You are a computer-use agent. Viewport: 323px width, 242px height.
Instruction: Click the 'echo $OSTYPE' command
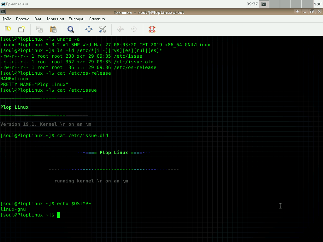click(x=74, y=204)
